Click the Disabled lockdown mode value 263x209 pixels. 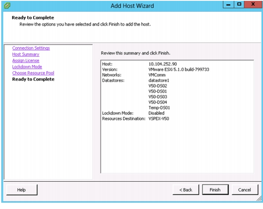156,113
